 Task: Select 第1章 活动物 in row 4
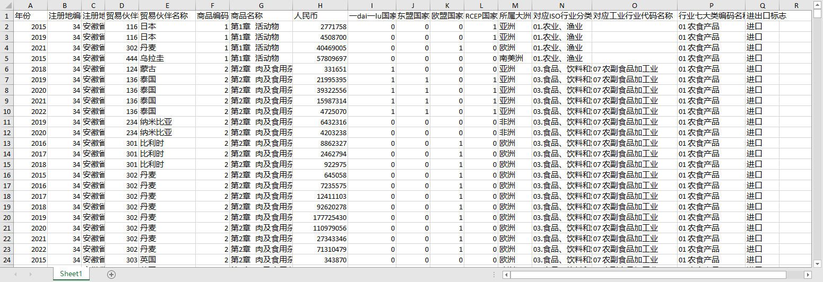pyautogui.click(x=261, y=48)
